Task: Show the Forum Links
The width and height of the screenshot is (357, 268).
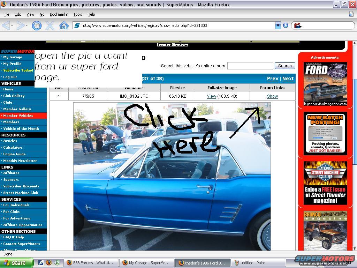Action: 272,96
